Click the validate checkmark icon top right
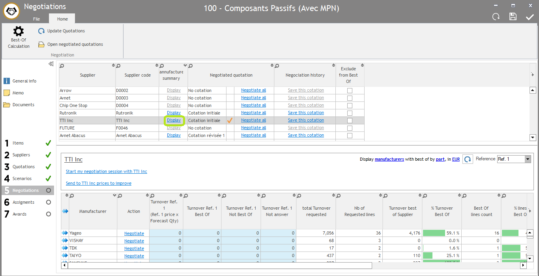The width and height of the screenshot is (539, 276). [x=530, y=17]
